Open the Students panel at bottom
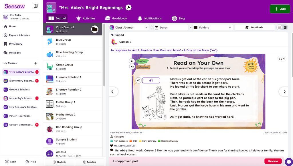 [60, 161]
